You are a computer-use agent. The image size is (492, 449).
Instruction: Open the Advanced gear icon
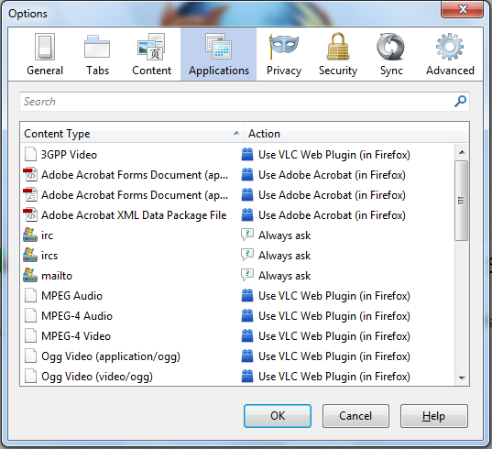pyautogui.click(x=450, y=47)
